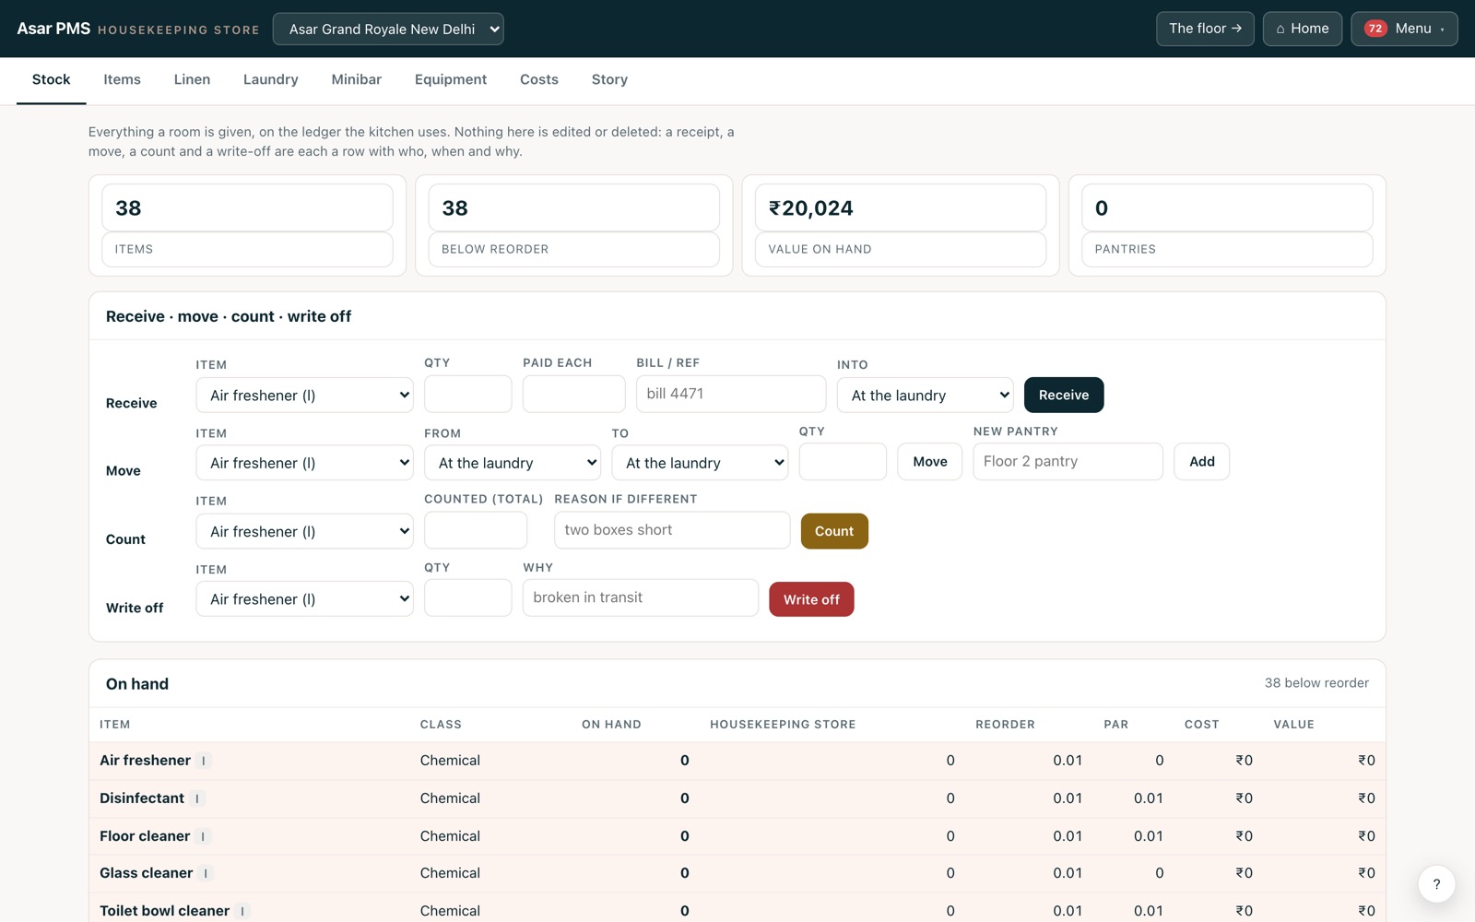This screenshot has width=1475, height=922.
Task: Click the 72 notification badge
Action: tap(1375, 29)
